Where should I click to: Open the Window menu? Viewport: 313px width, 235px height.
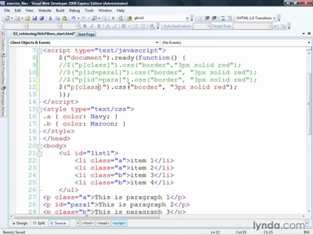[105, 10]
